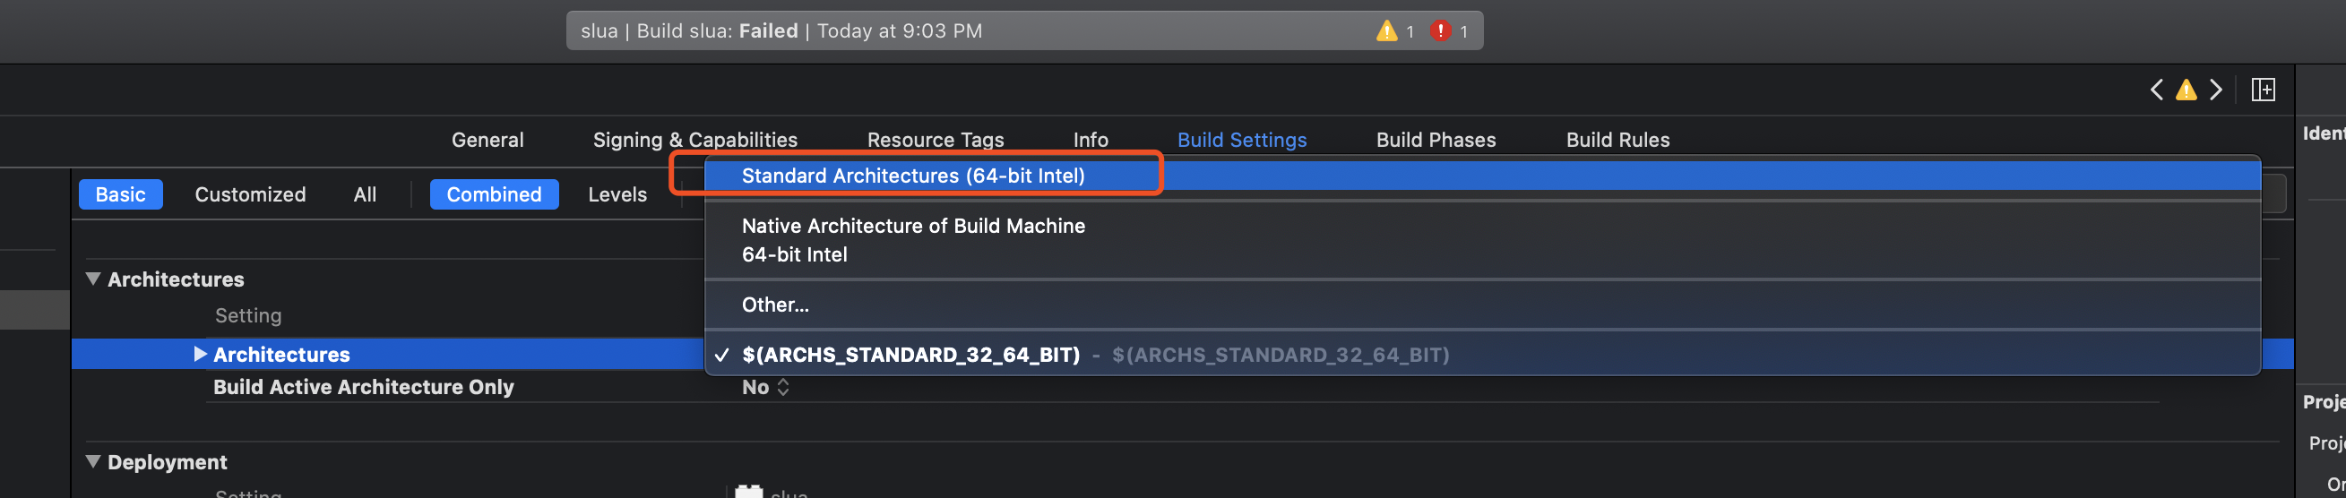Image resolution: width=2346 pixels, height=498 pixels.
Task: Click the red error icon in status bar
Action: tap(1440, 31)
